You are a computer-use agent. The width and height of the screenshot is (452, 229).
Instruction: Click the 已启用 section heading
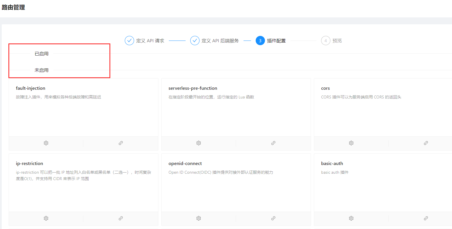point(42,54)
